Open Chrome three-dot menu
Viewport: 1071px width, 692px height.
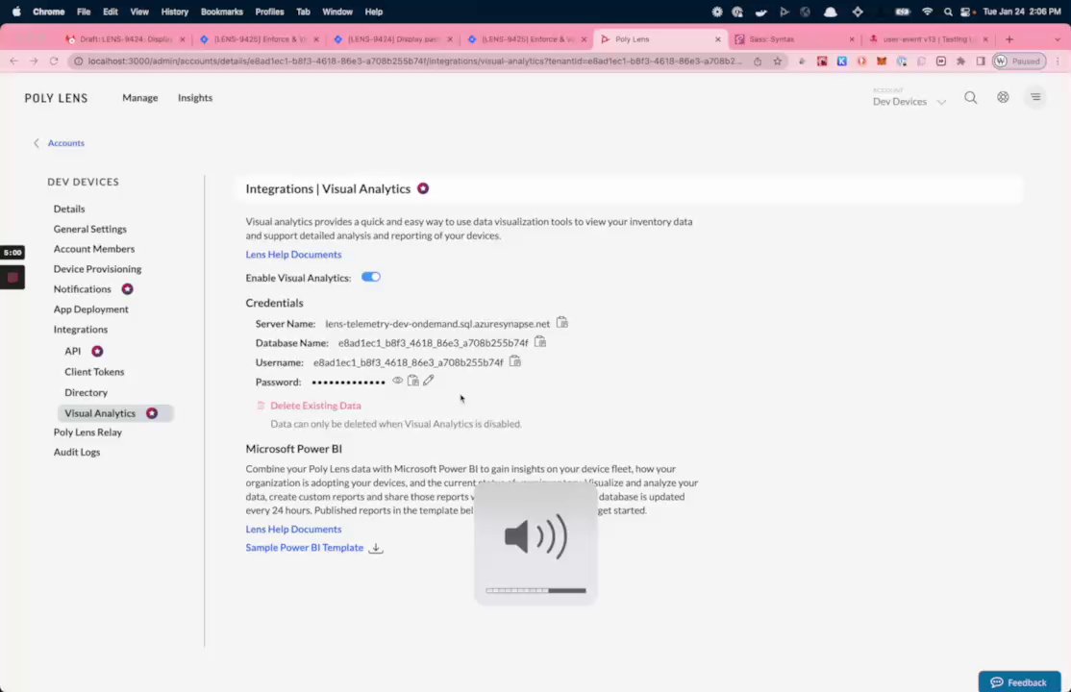(x=1058, y=61)
